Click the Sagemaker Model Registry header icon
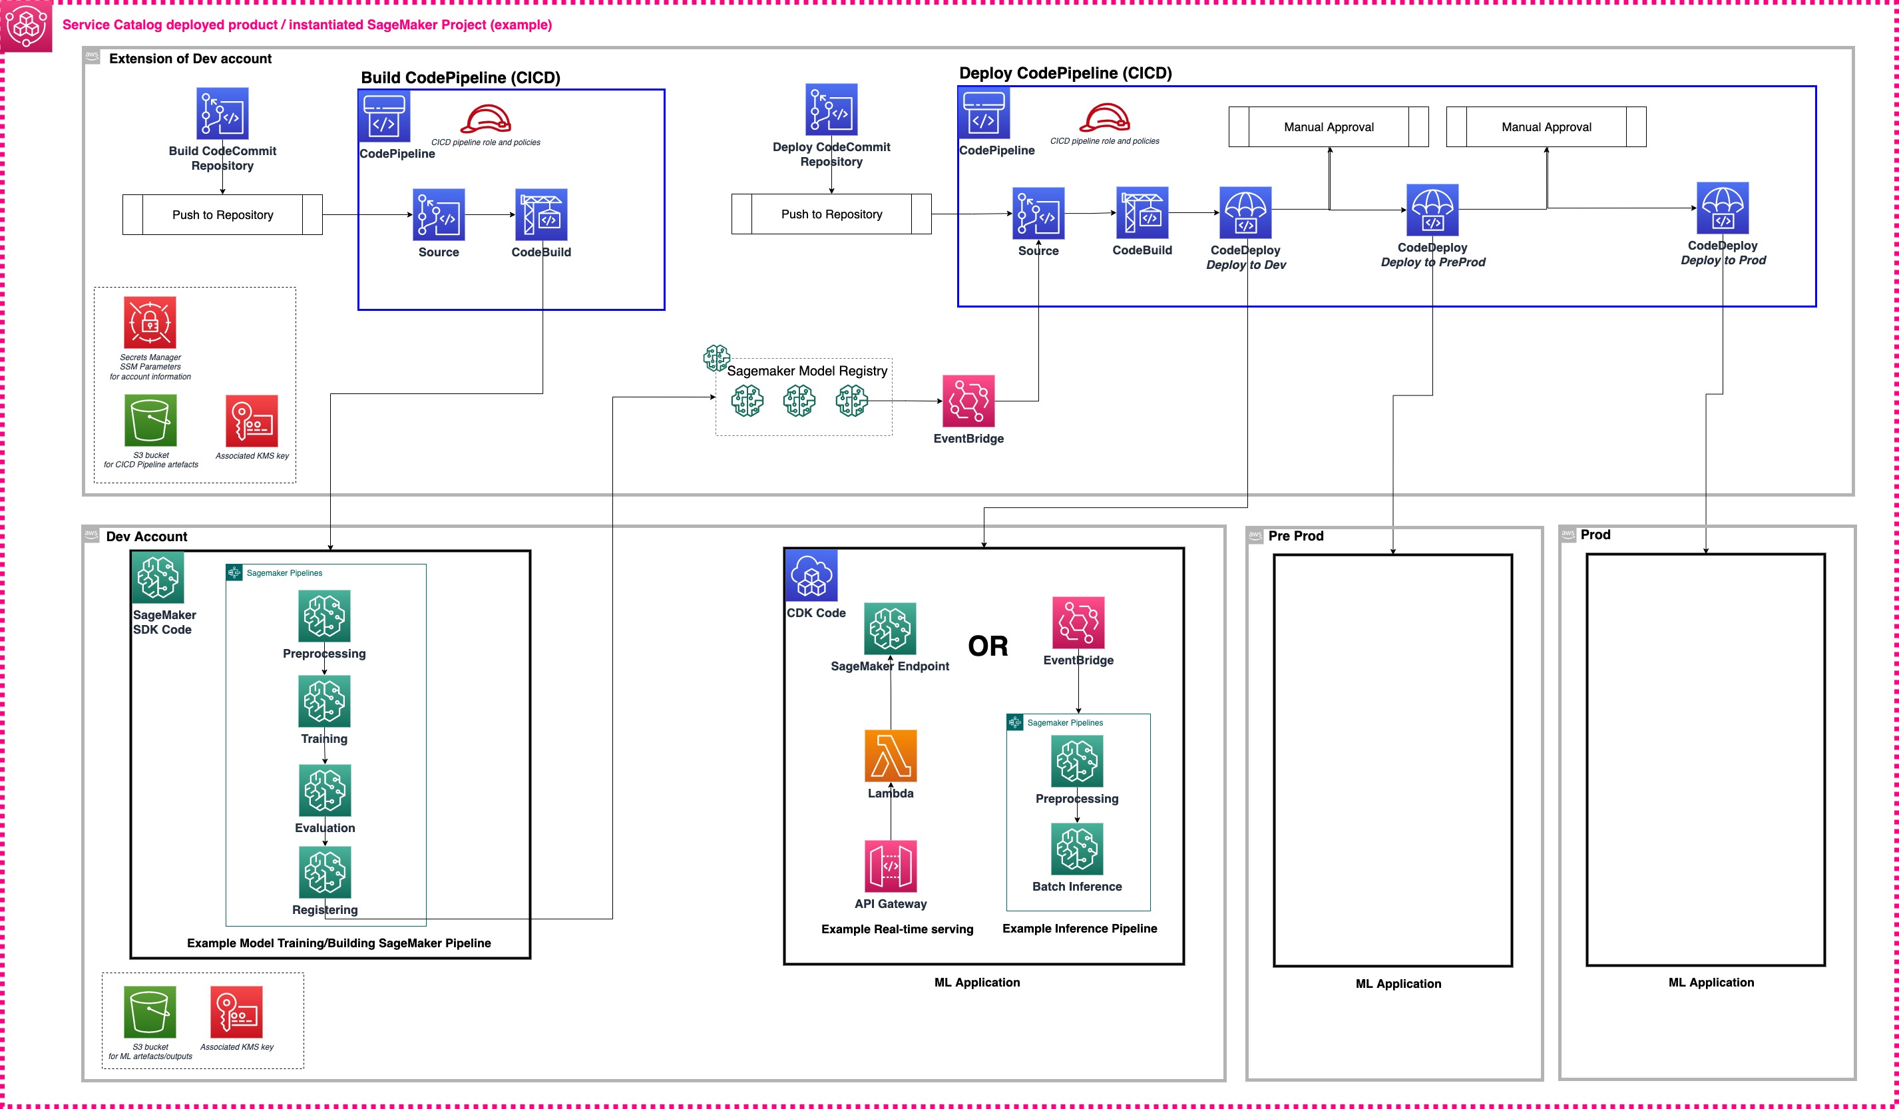This screenshot has height=1109, width=1899. pyautogui.click(x=716, y=358)
